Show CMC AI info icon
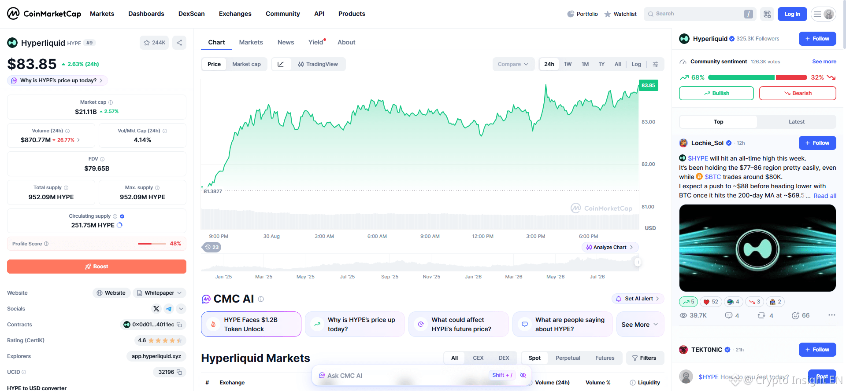846x391 pixels. [261, 299]
